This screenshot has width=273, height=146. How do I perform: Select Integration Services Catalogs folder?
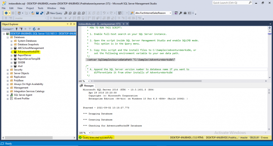point(29,91)
